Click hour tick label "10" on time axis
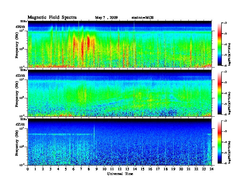Screen dimensions: 252x194 coord(104,169)
